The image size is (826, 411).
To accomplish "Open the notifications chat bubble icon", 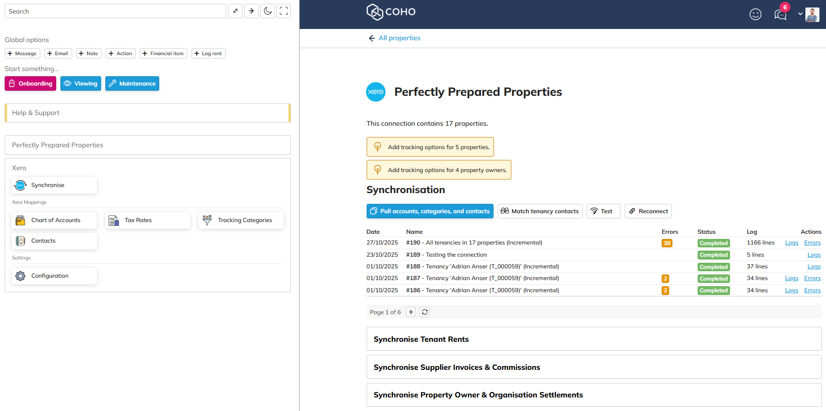I will (780, 14).
